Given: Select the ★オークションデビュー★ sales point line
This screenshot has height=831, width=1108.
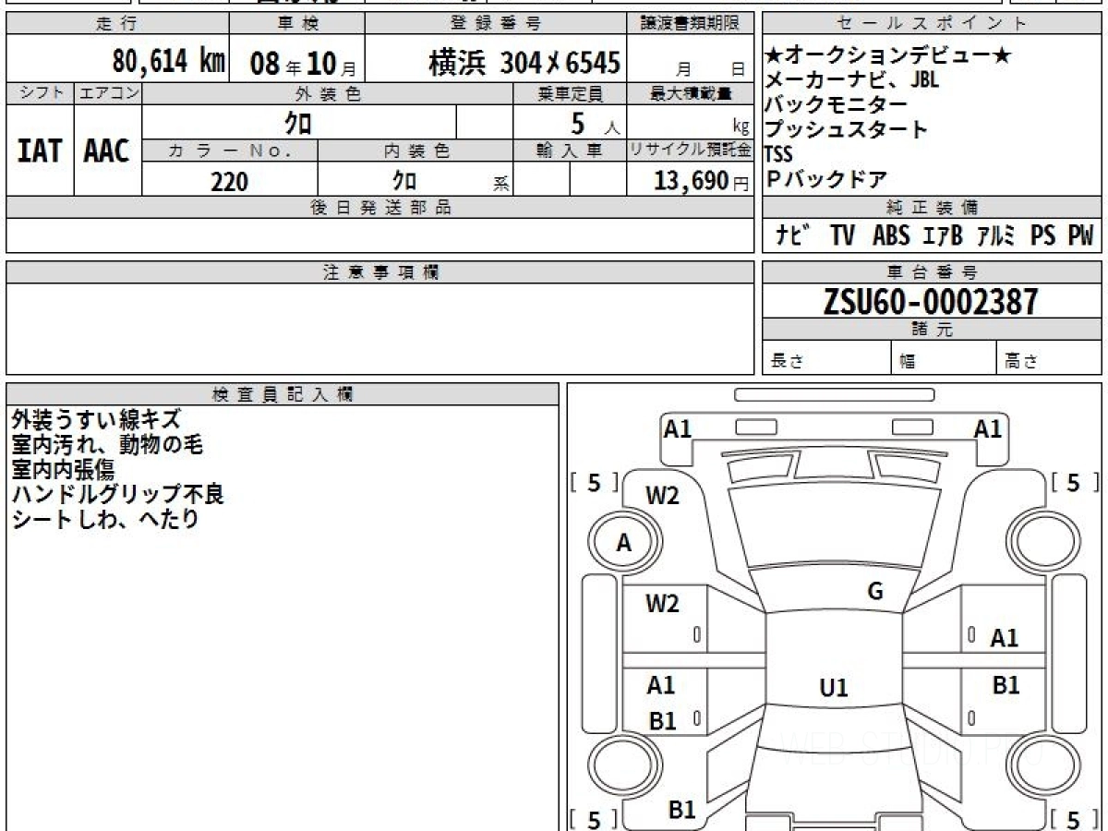Looking at the screenshot, I should coord(889,56).
